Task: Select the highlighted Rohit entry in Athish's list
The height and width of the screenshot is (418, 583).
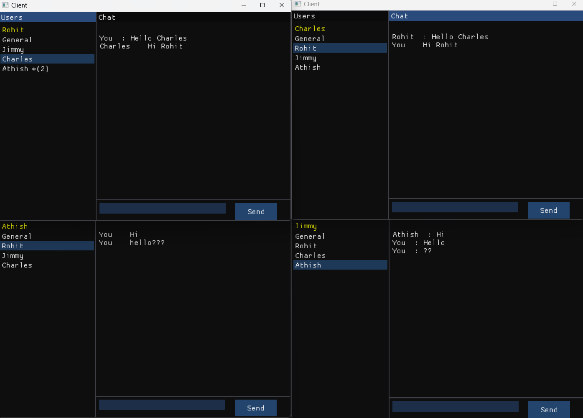Action: (x=47, y=246)
